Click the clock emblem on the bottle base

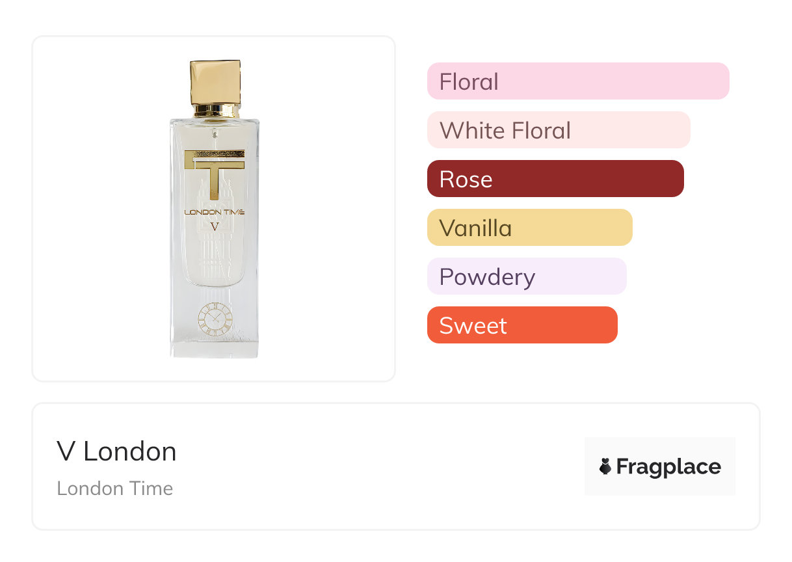coord(215,319)
